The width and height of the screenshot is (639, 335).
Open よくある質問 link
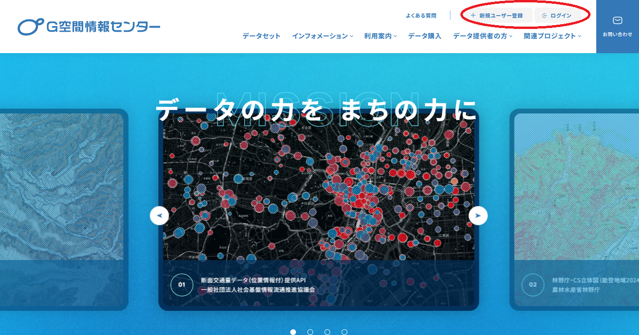[421, 16]
